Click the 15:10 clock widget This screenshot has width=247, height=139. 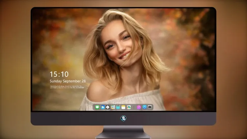click(59, 74)
